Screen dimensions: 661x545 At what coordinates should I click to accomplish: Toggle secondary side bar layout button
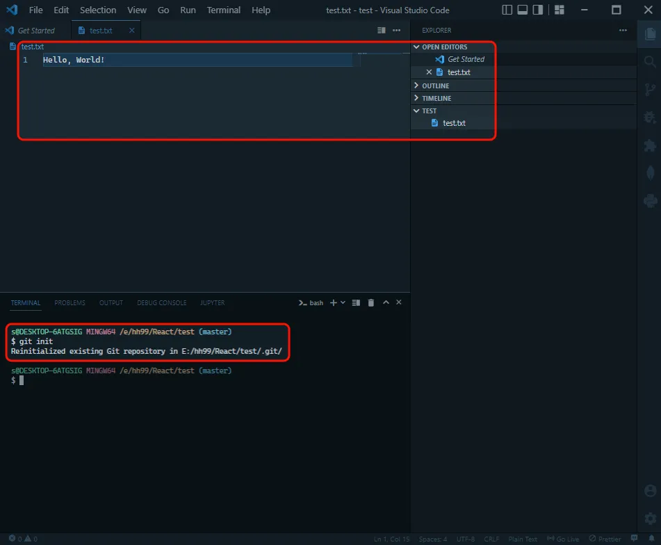(538, 10)
